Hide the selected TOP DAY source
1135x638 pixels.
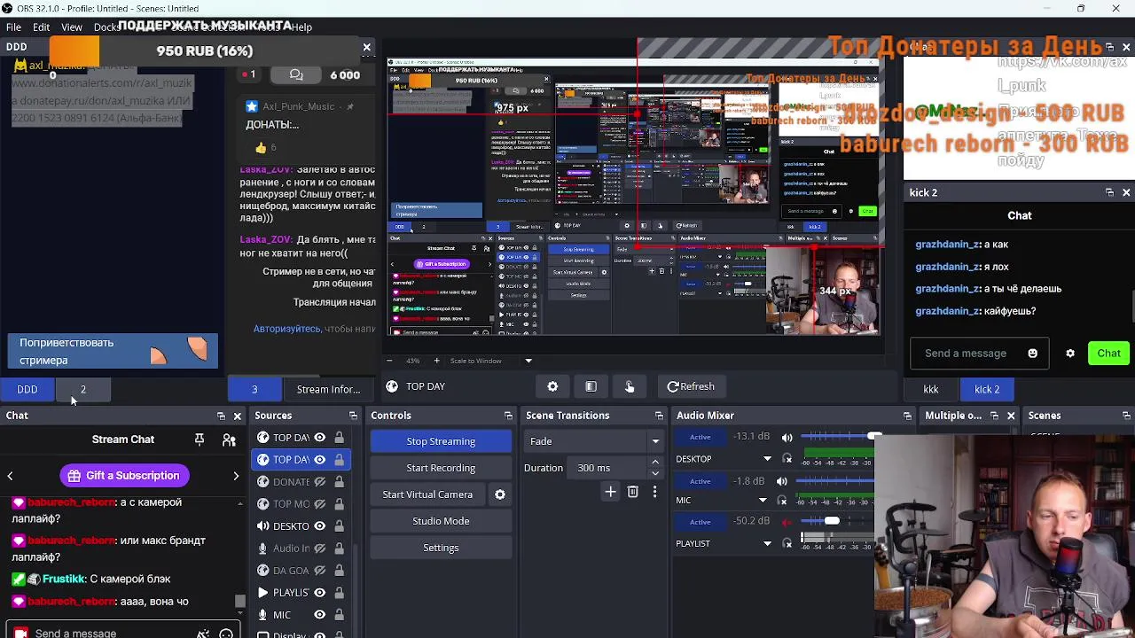[x=319, y=460]
